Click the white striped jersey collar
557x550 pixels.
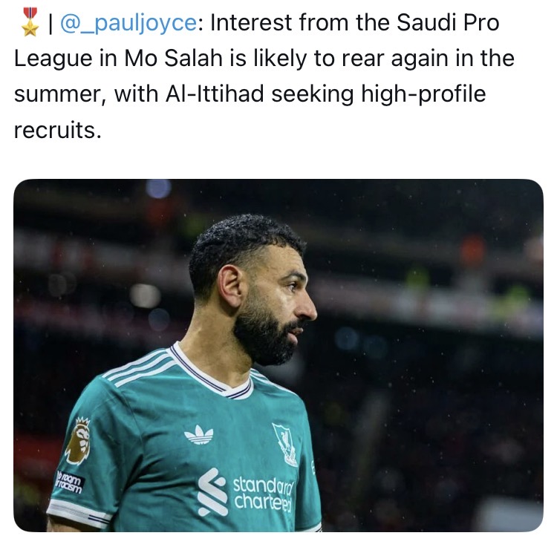(x=212, y=375)
